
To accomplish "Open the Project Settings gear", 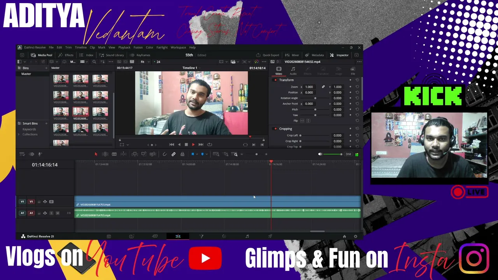I will [x=355, y=236].
